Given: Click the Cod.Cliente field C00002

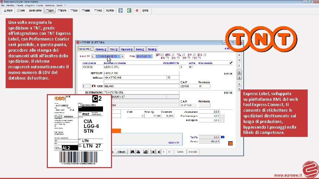Looking at the screenshot, I should coord(93,67).
